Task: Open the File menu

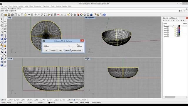Action: (x=2, y=6)
